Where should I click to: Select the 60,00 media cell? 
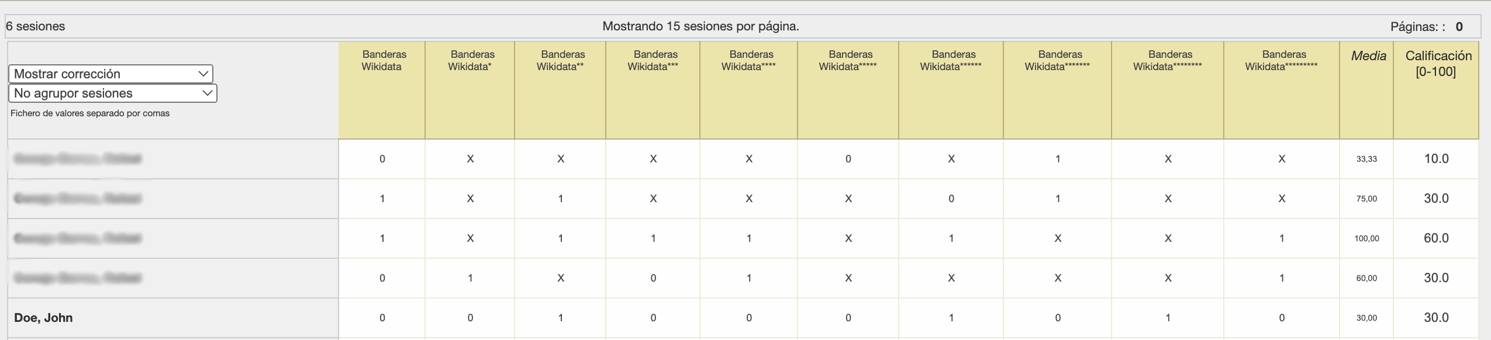[1366, 278]
